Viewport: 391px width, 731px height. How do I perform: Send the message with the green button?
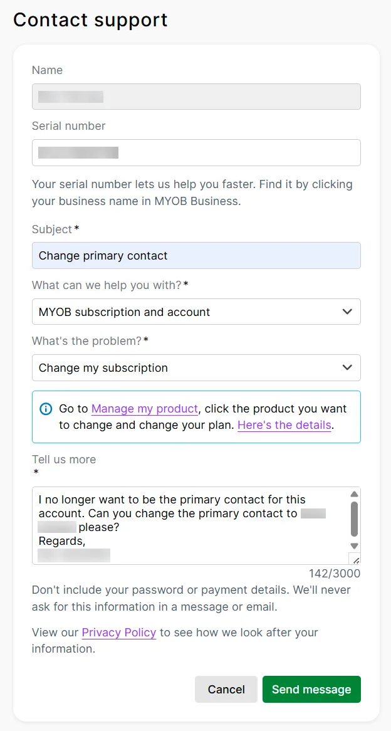(x=311, y=689)
